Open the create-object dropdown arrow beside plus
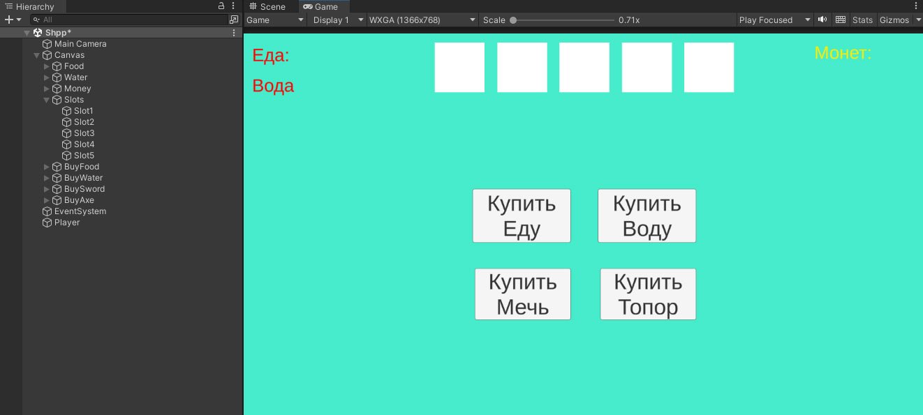Viewport: 923px width, 415px height. tap(19, 20)
